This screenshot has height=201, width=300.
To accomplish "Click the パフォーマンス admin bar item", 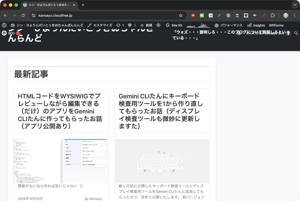I will [x=228, y=25].
